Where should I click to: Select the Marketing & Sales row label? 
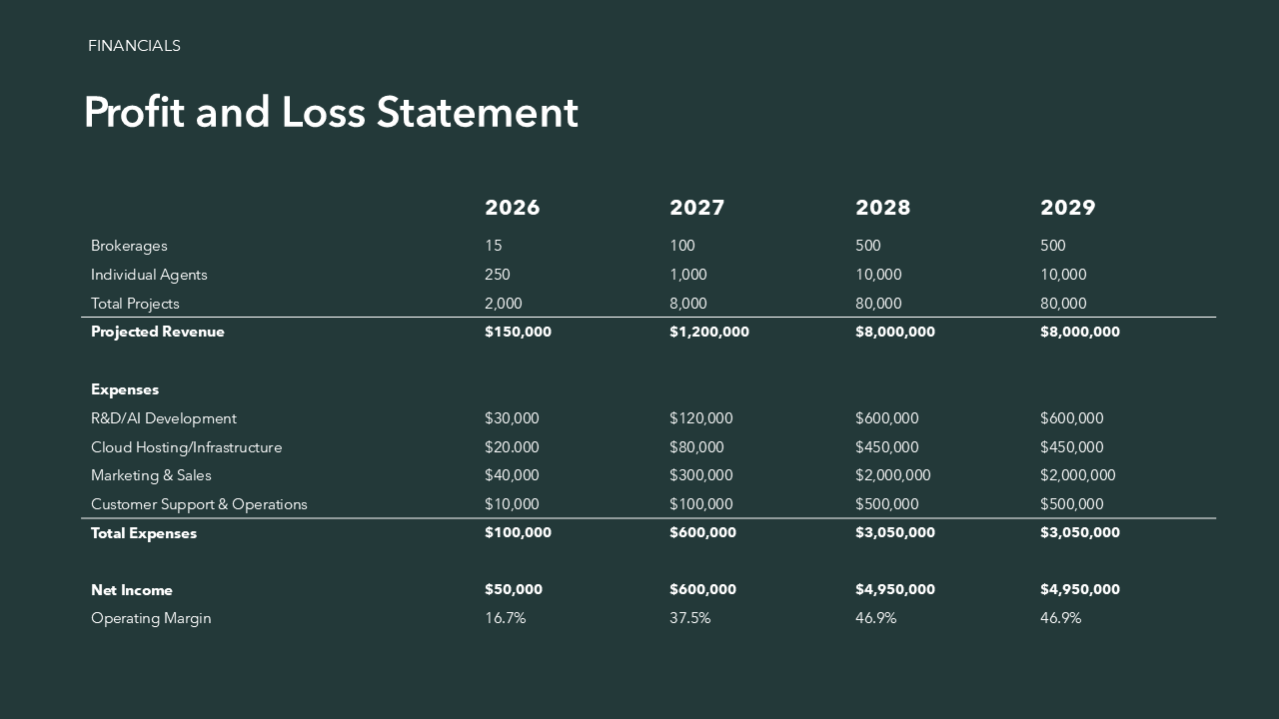151,475
